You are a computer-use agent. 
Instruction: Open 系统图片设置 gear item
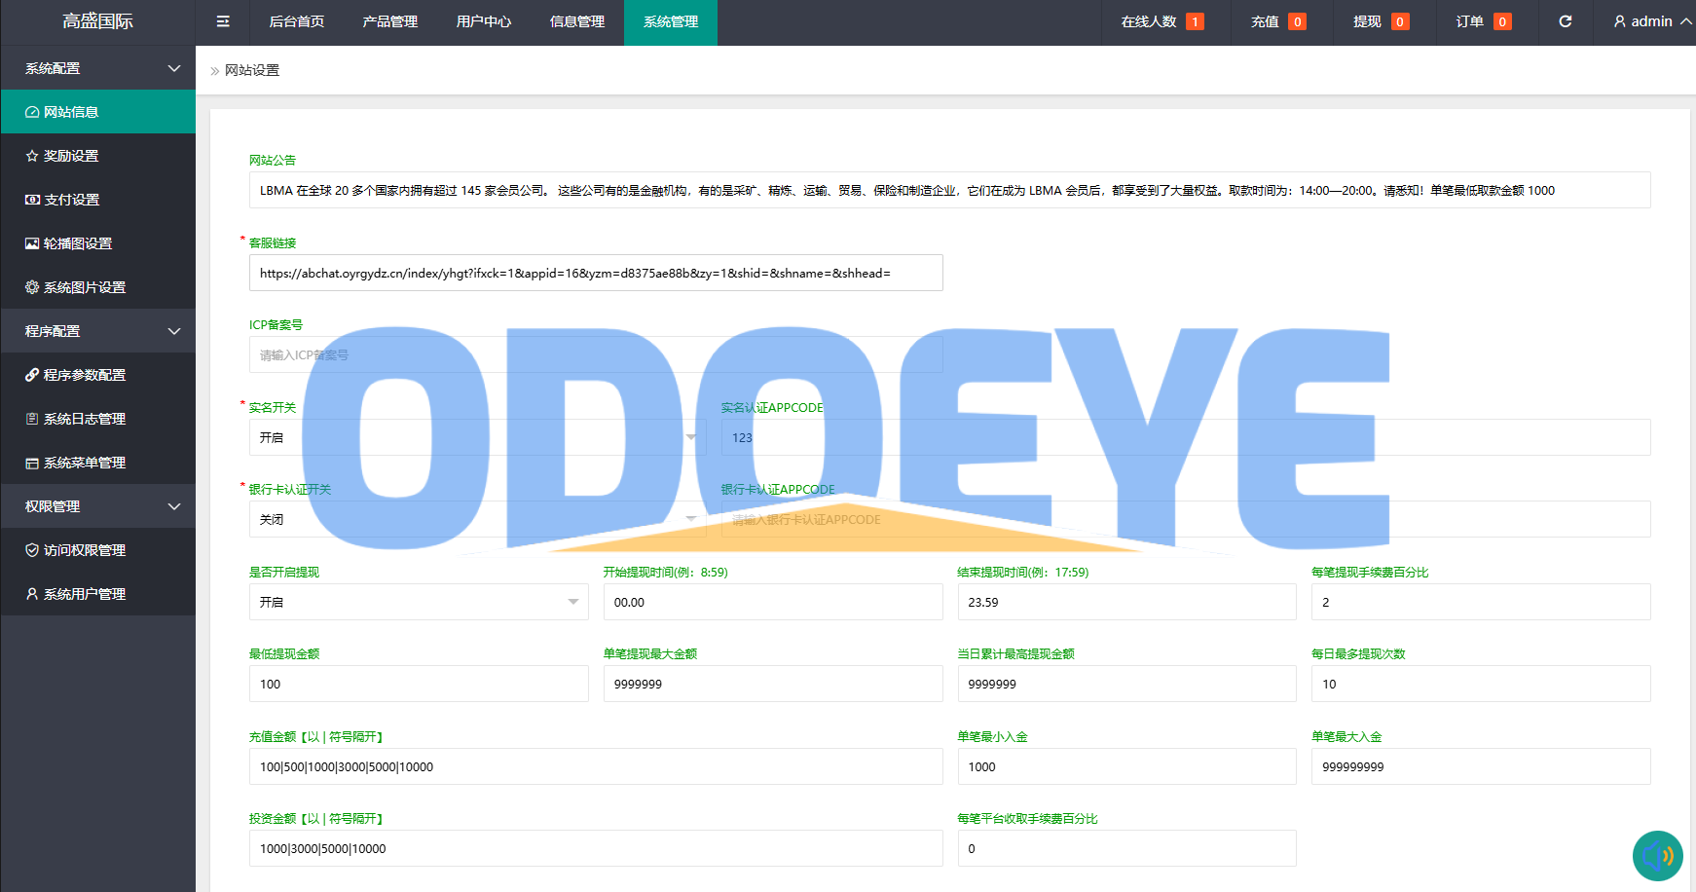click(84, 287)
